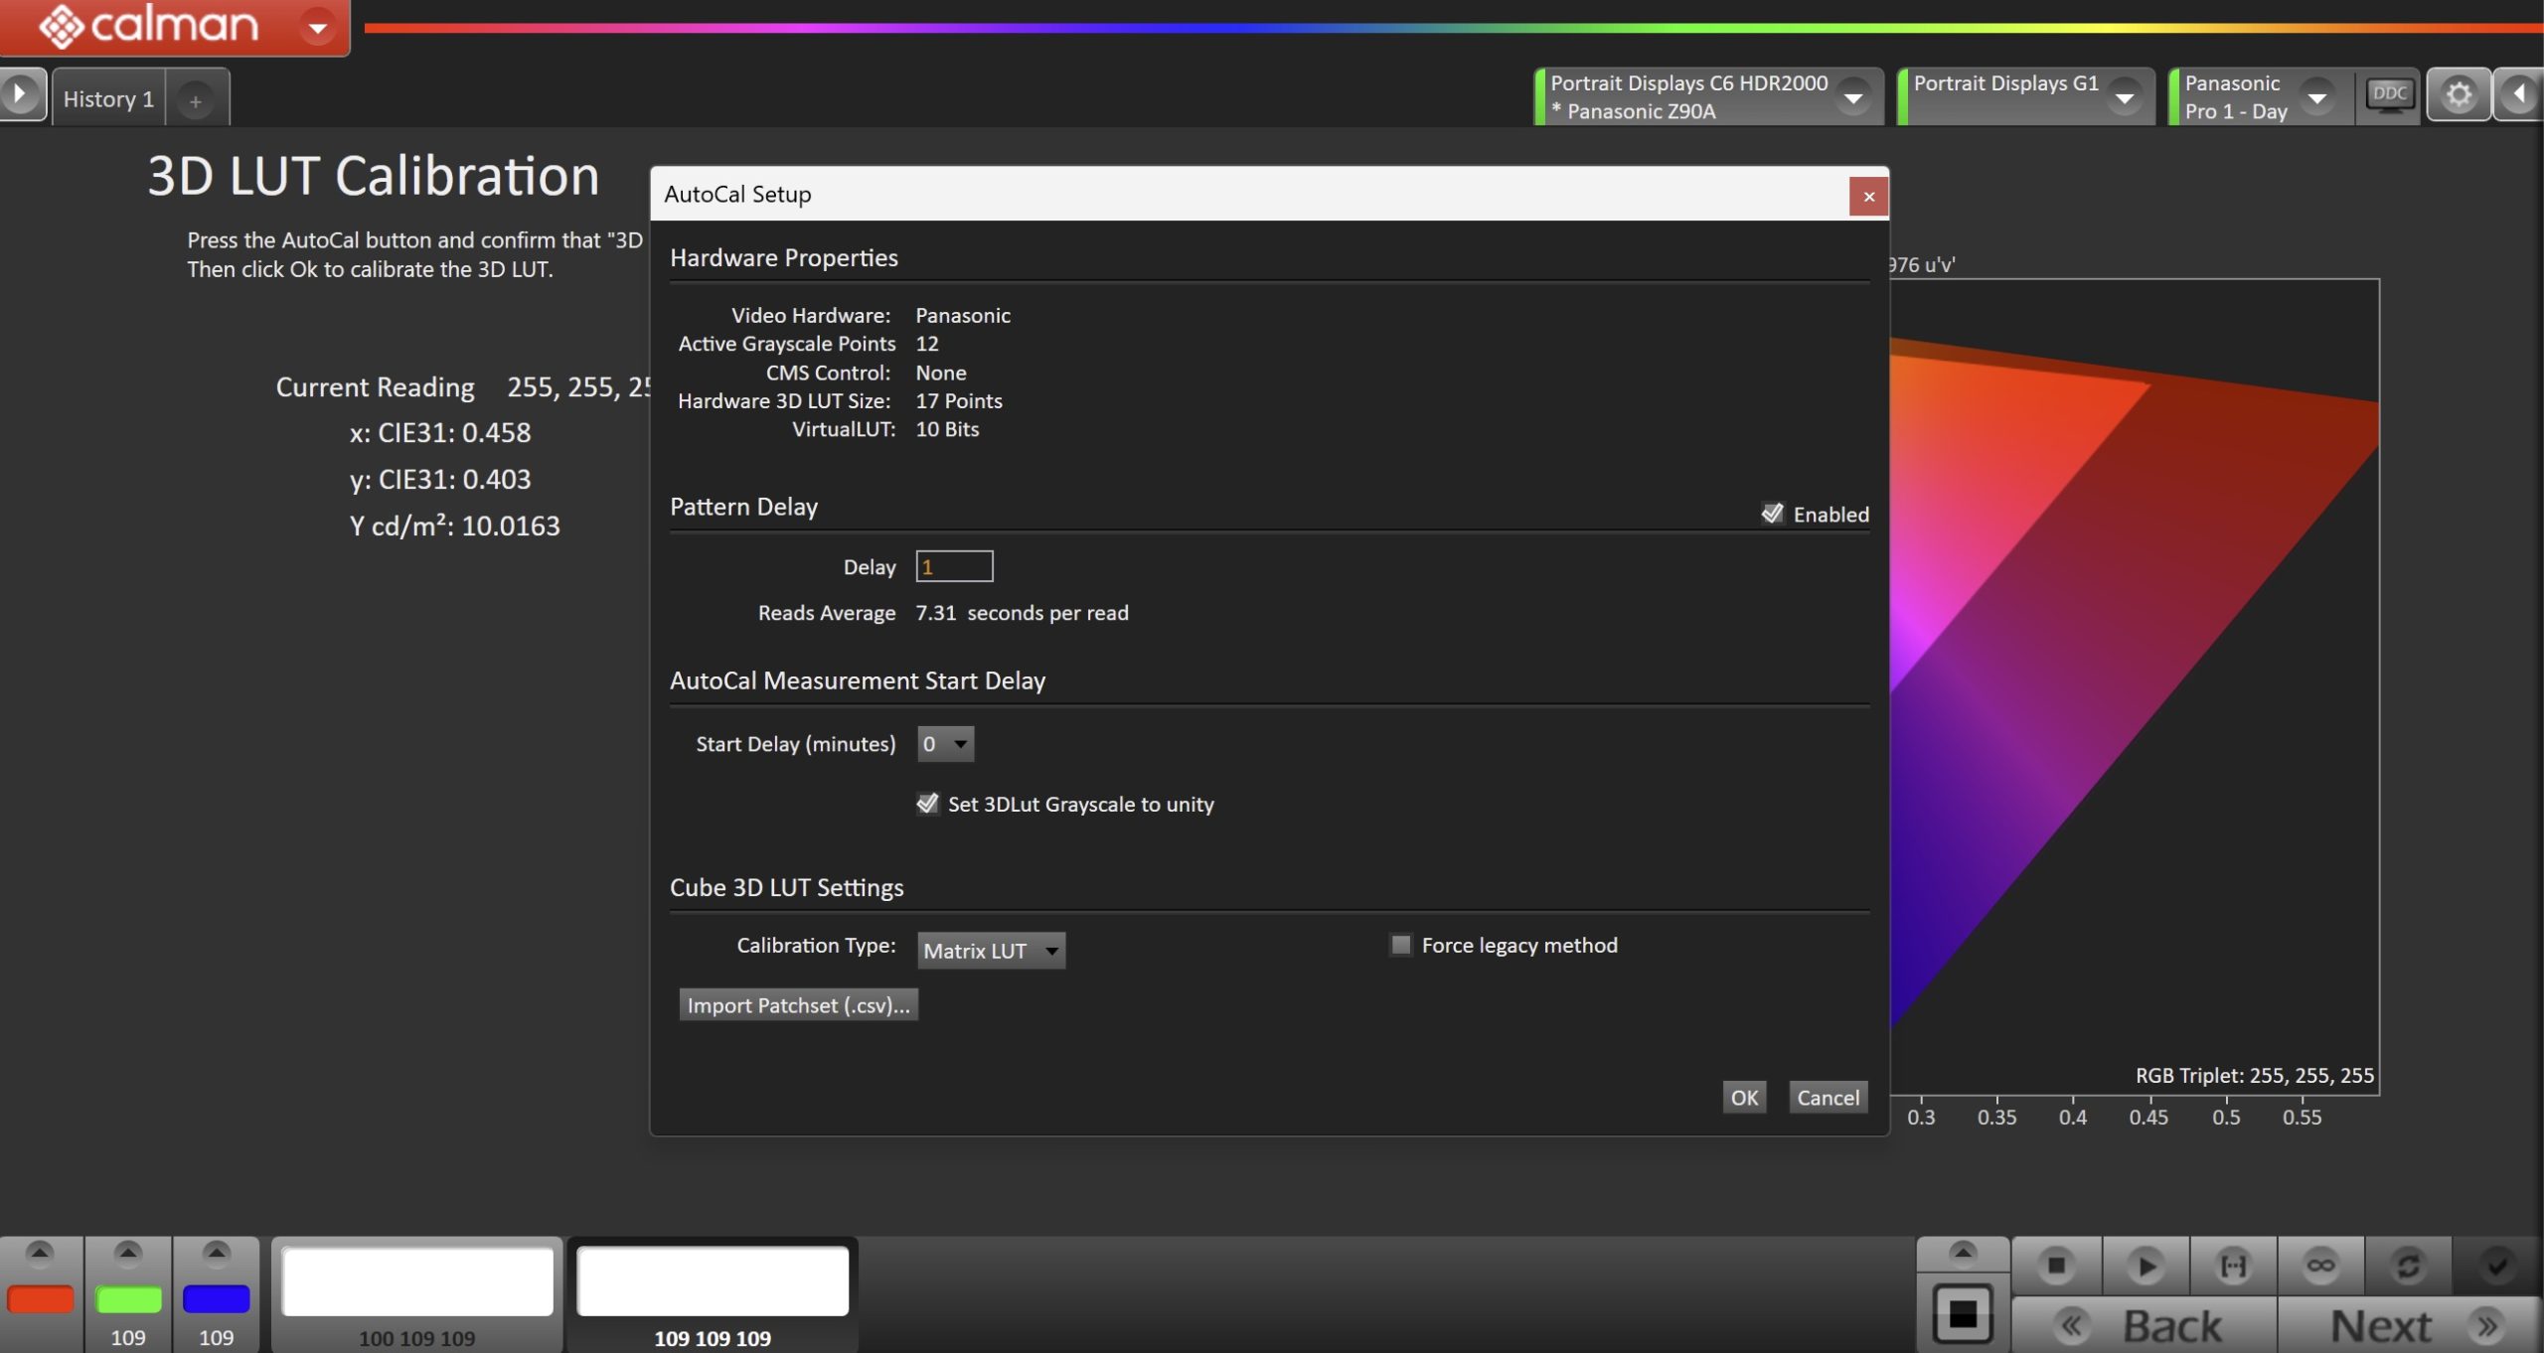The height and width of the screenshot is (1353, 2544).
Task: Click the AutoCal refresh arrows icon
Action: pos(2408,1266)
